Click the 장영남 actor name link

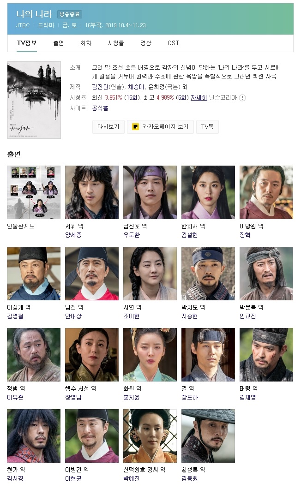(x=73, y=397)
